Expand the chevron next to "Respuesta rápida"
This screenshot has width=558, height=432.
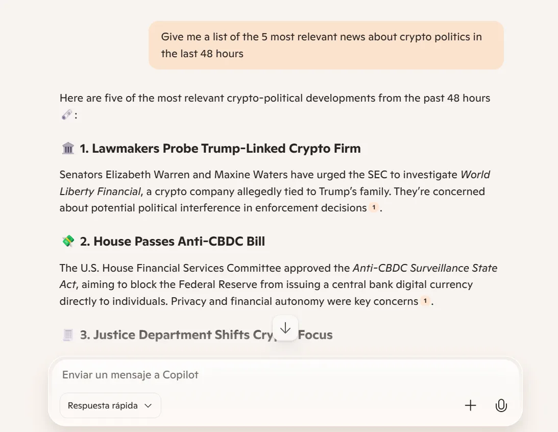[x=148, y=405]
